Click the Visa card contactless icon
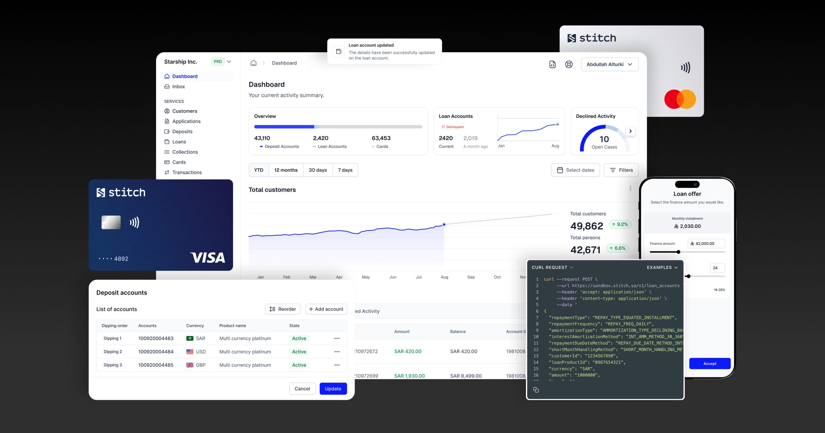Screen dimensions: 825x433 point(134,223)
